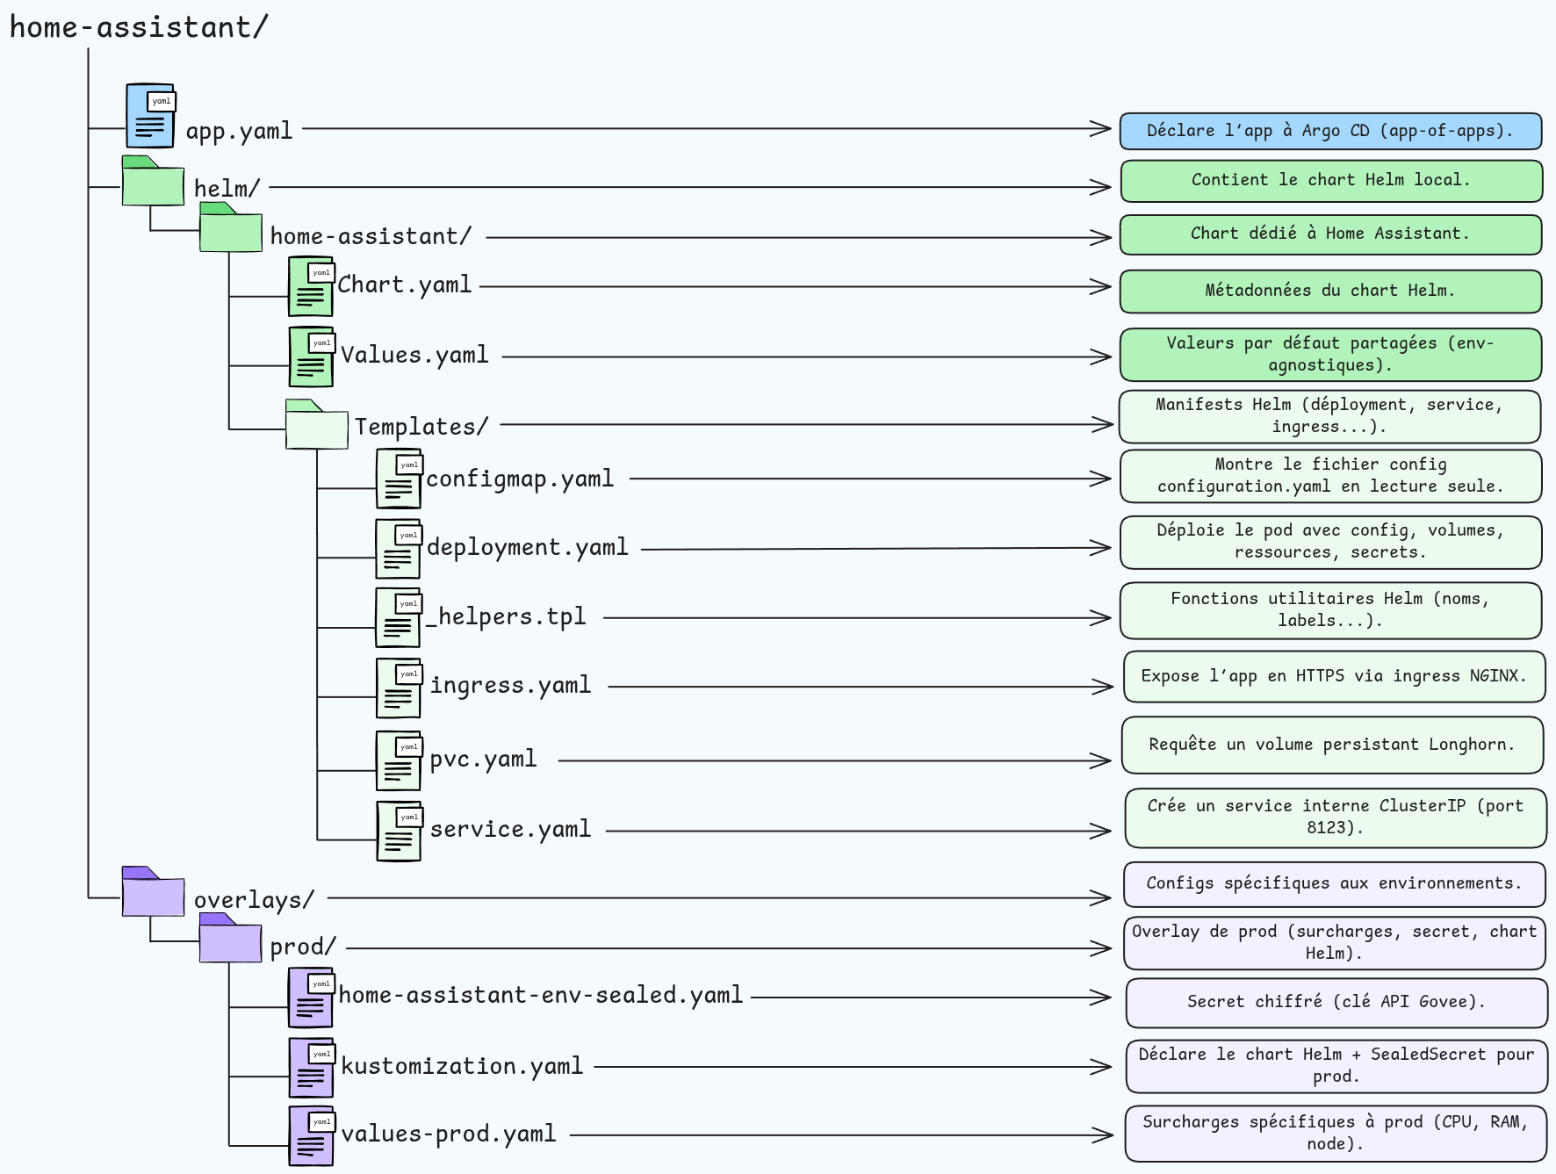The height and width of the screenshot is (1174, 1556).
Task: Select the 'Métadonnées du chart Helm' description box
Action: coord(1330,291)
